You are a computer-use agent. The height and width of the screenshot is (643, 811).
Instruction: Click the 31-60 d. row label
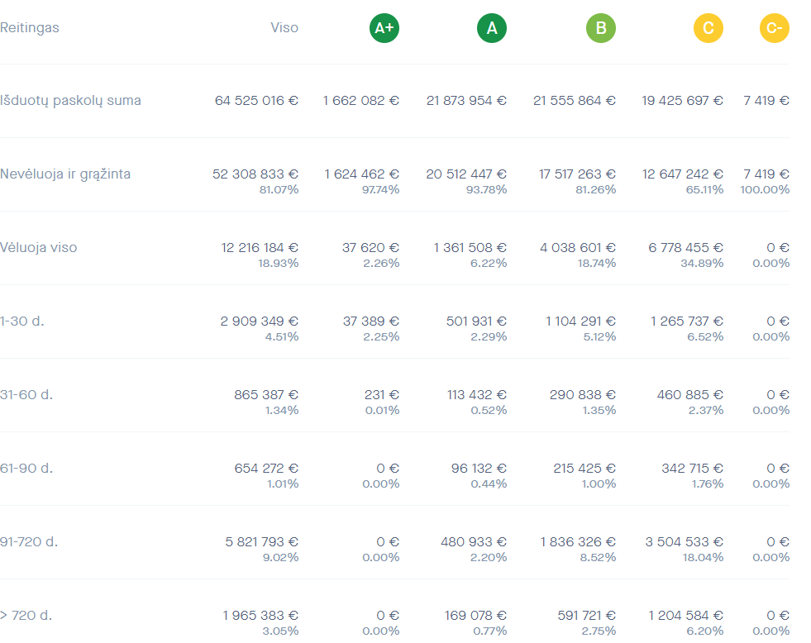click(x=26, y=395)
